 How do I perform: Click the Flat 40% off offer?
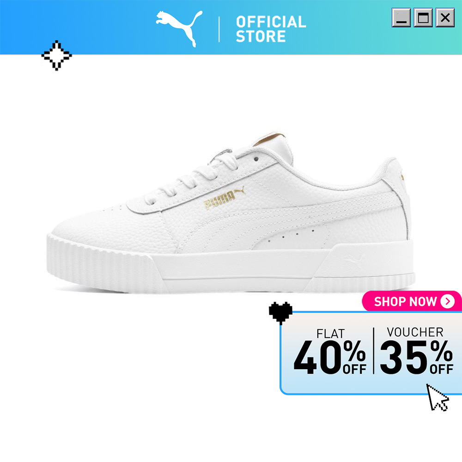330,352
